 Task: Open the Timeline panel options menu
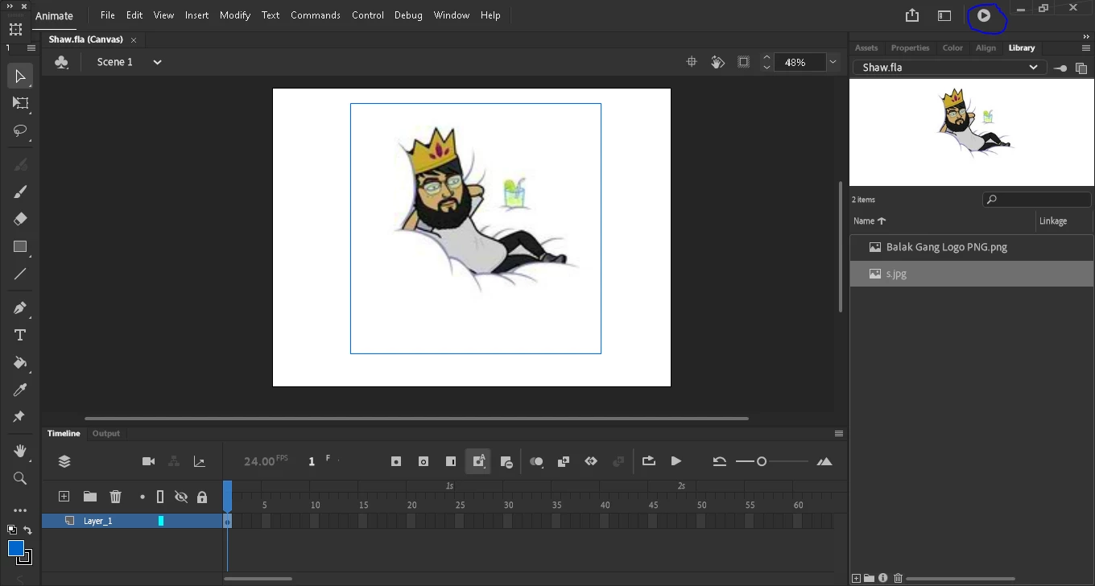point(838,433)
